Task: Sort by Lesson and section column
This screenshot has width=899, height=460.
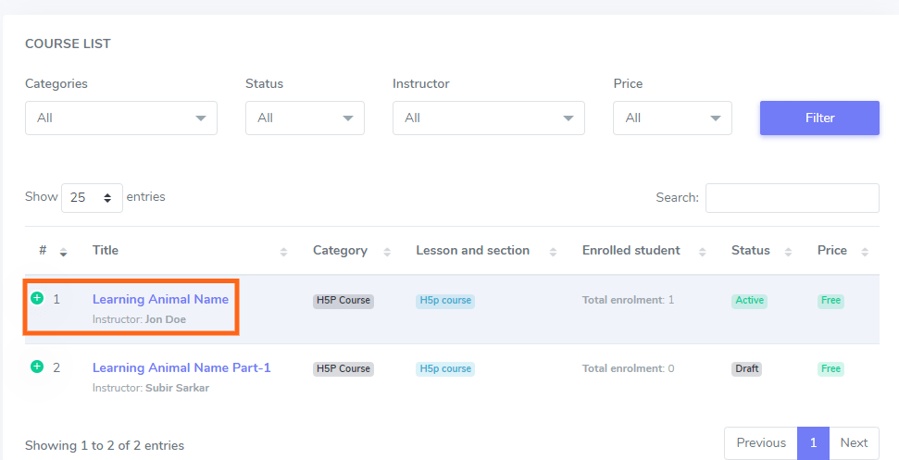Action: (553, 251)
